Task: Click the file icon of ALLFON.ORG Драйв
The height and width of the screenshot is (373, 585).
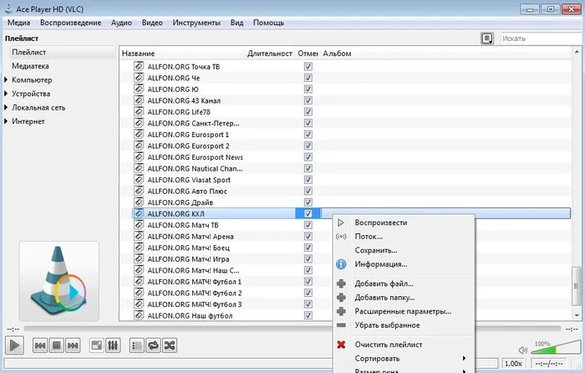Action: coord(139,202)
